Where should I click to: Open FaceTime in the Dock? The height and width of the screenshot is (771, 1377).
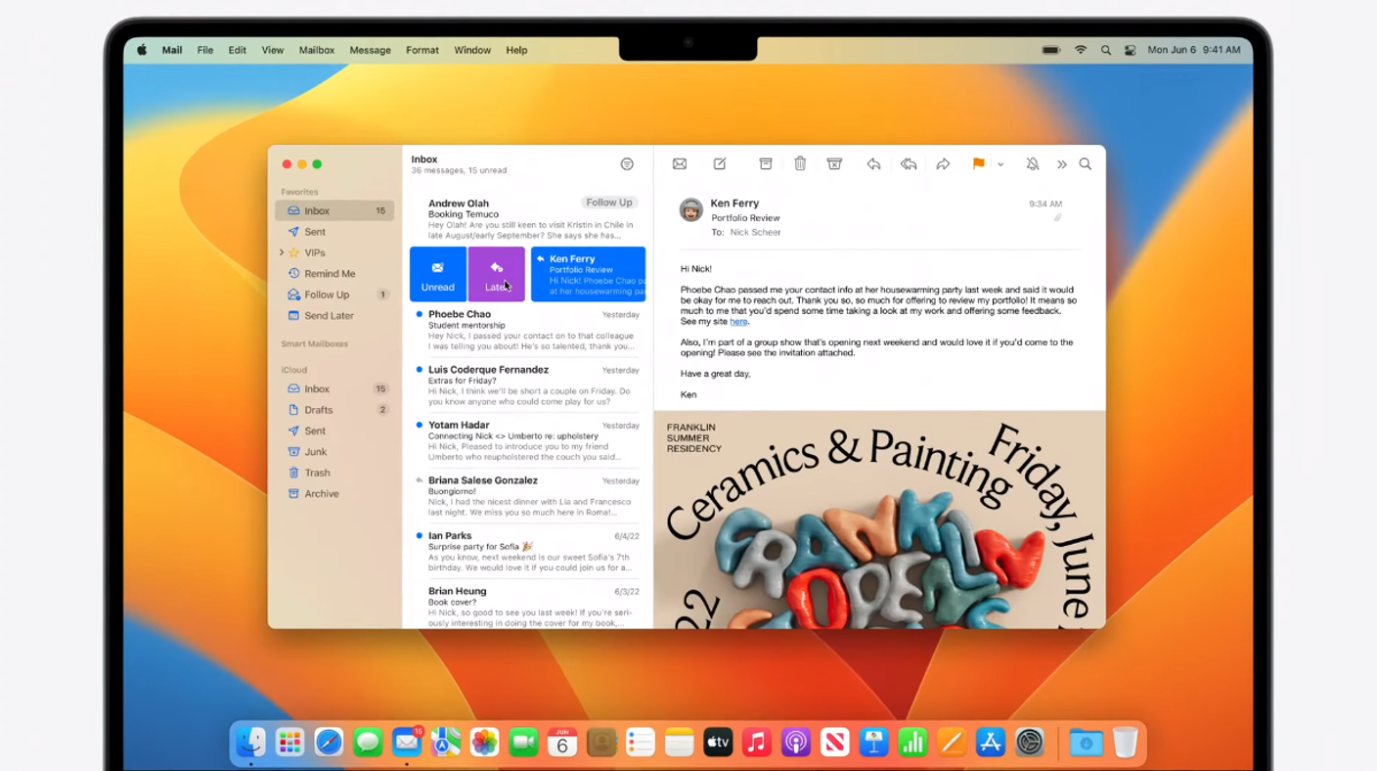tap(523, 743)
